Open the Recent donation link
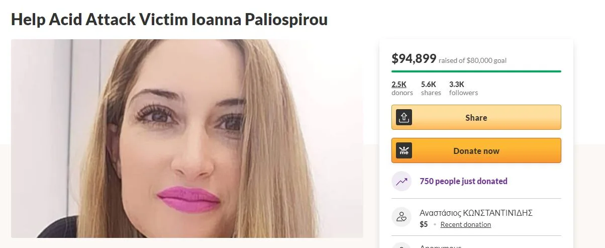The image size is (605, 248). pos(466,224)
